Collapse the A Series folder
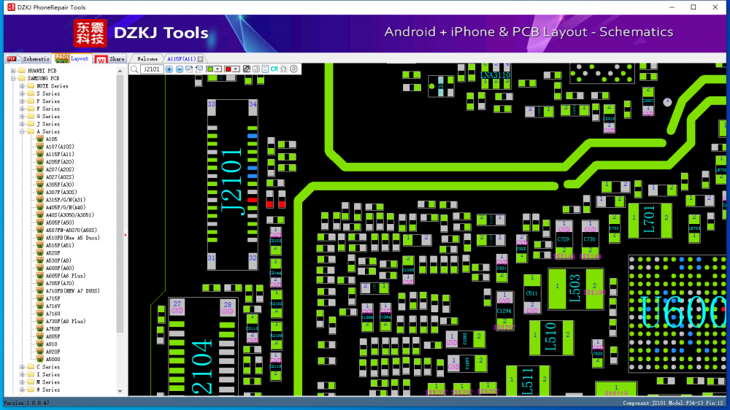Image resolution: width=730 pixels, height=410 pixels. tap(22, 132)
